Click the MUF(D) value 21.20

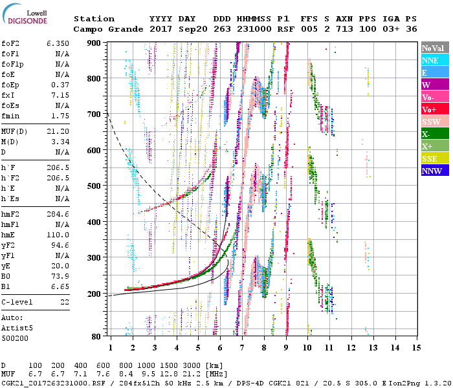pos(58,131)
